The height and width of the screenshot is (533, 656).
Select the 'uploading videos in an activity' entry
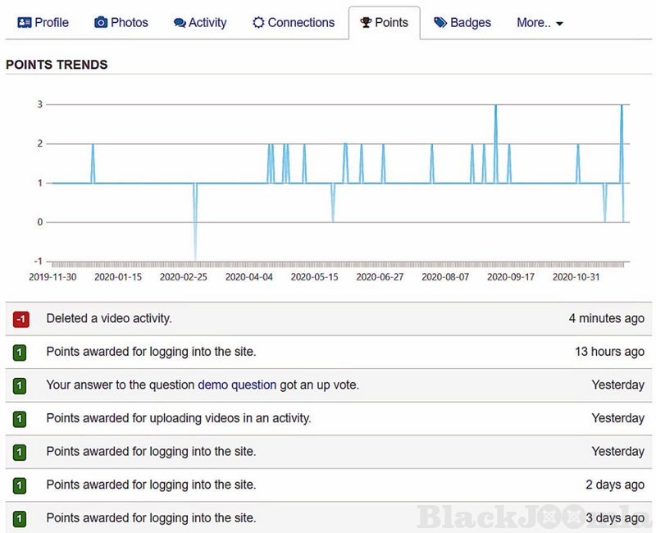[179, 418]
